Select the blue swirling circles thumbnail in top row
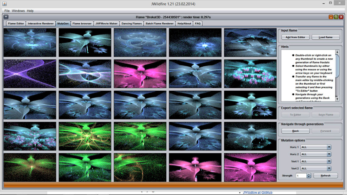Image resolution: width=347 pixels, height=195 pixels. pos(140,42)
